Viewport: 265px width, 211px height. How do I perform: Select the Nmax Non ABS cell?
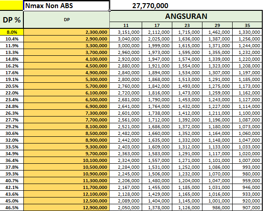point(66,6)
